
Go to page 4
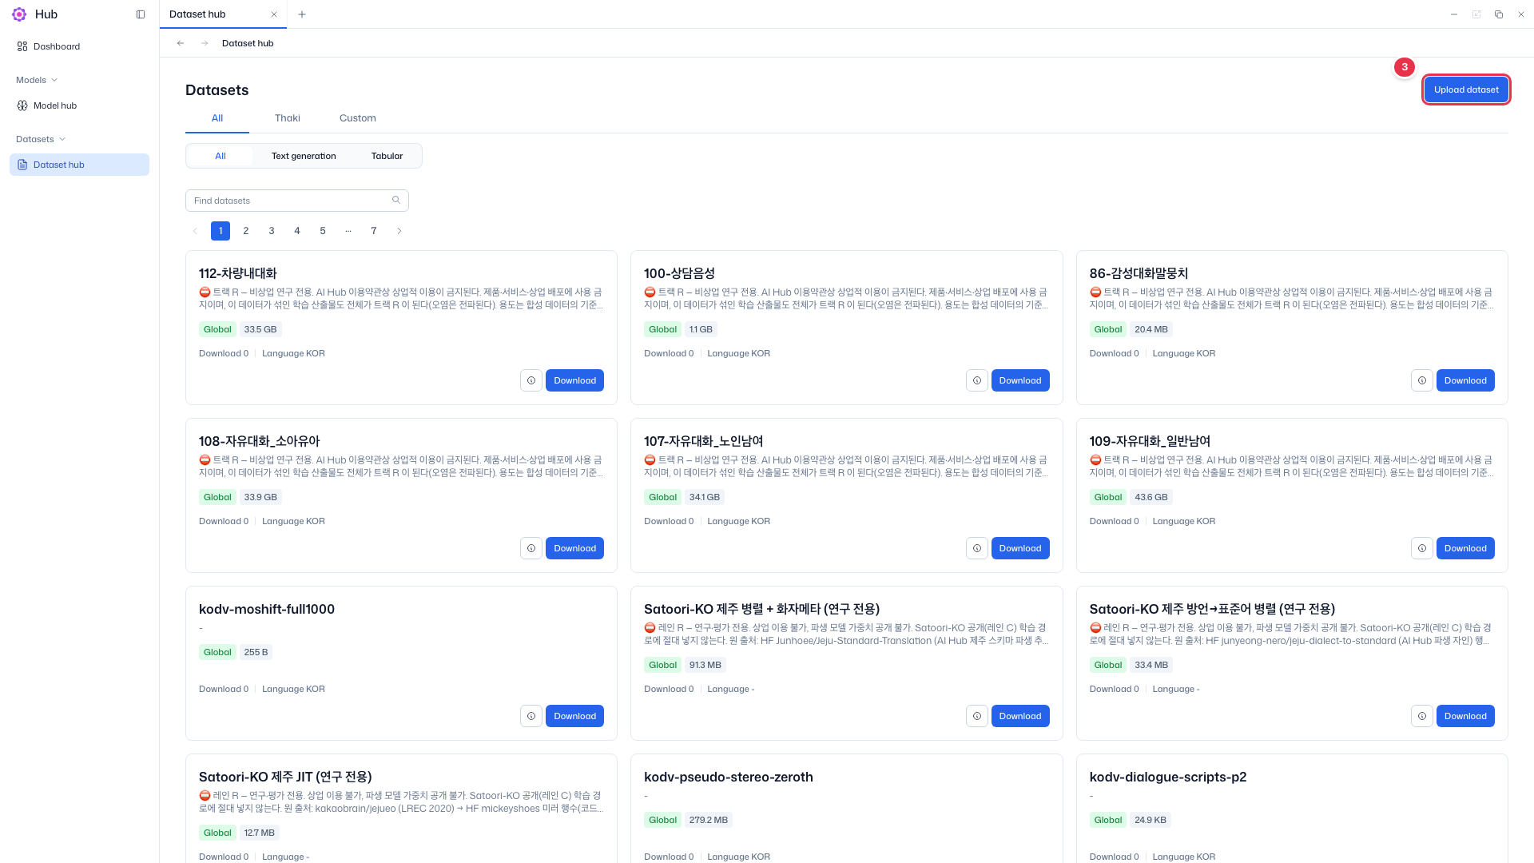297,231
